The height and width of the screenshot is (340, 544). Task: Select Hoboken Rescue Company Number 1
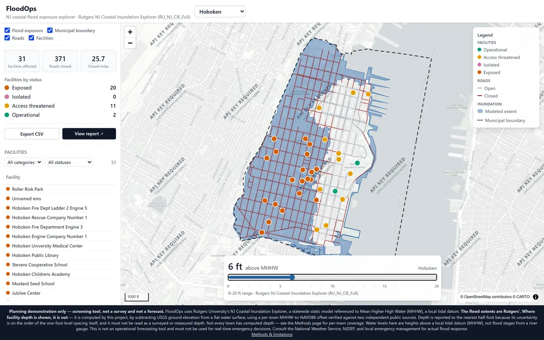click(x=60, y=218)
